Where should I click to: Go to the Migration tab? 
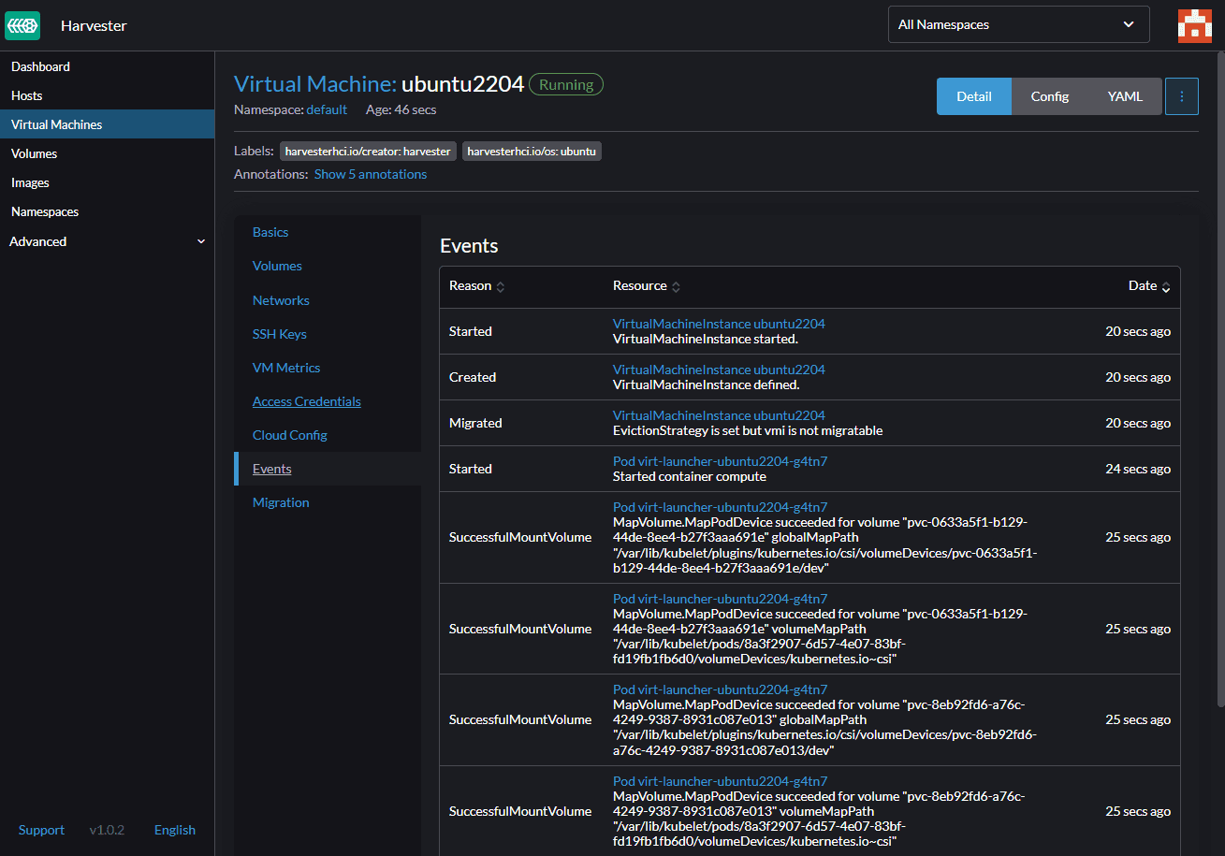(x=281, y=502)
